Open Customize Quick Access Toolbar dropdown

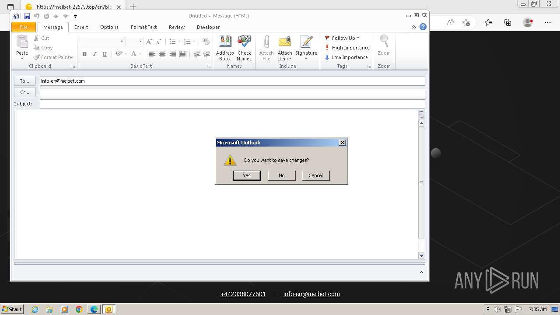tap(75, 16)
